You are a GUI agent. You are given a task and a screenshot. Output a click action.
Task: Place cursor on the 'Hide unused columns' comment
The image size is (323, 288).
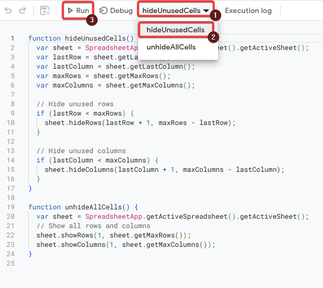81,151
